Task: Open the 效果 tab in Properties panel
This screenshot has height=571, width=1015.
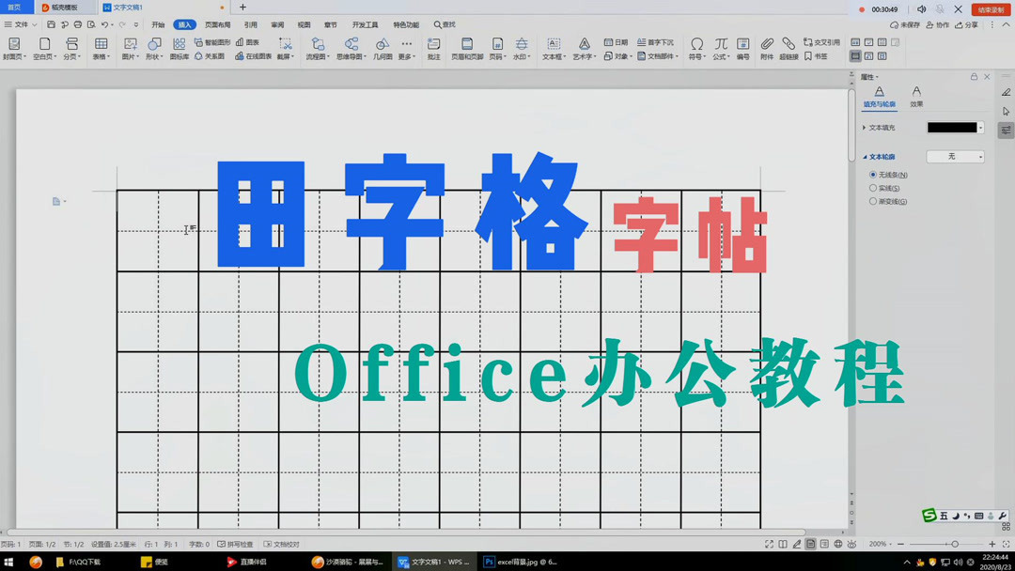Action: [x=916, y=94]
